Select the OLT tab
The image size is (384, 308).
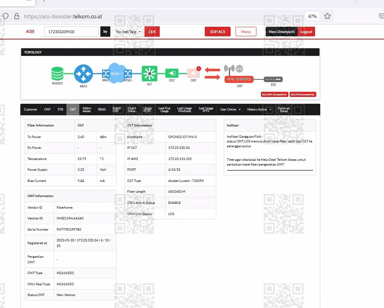[x=73, y=109]
